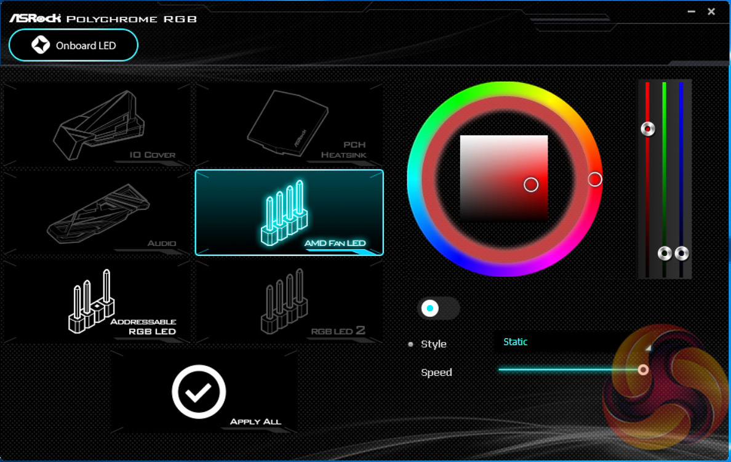Click the Speed slider handle

pyautogui.click(x=644, y=370)
